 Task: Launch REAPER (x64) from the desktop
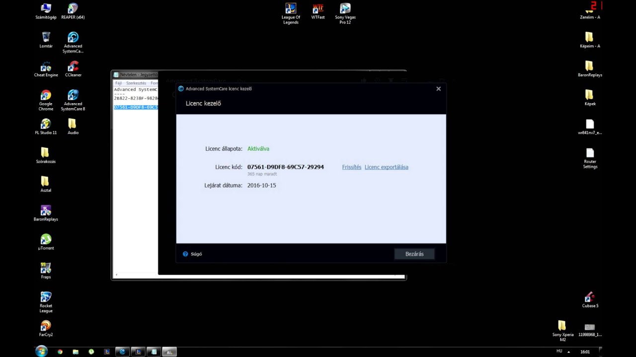[73, 11]
